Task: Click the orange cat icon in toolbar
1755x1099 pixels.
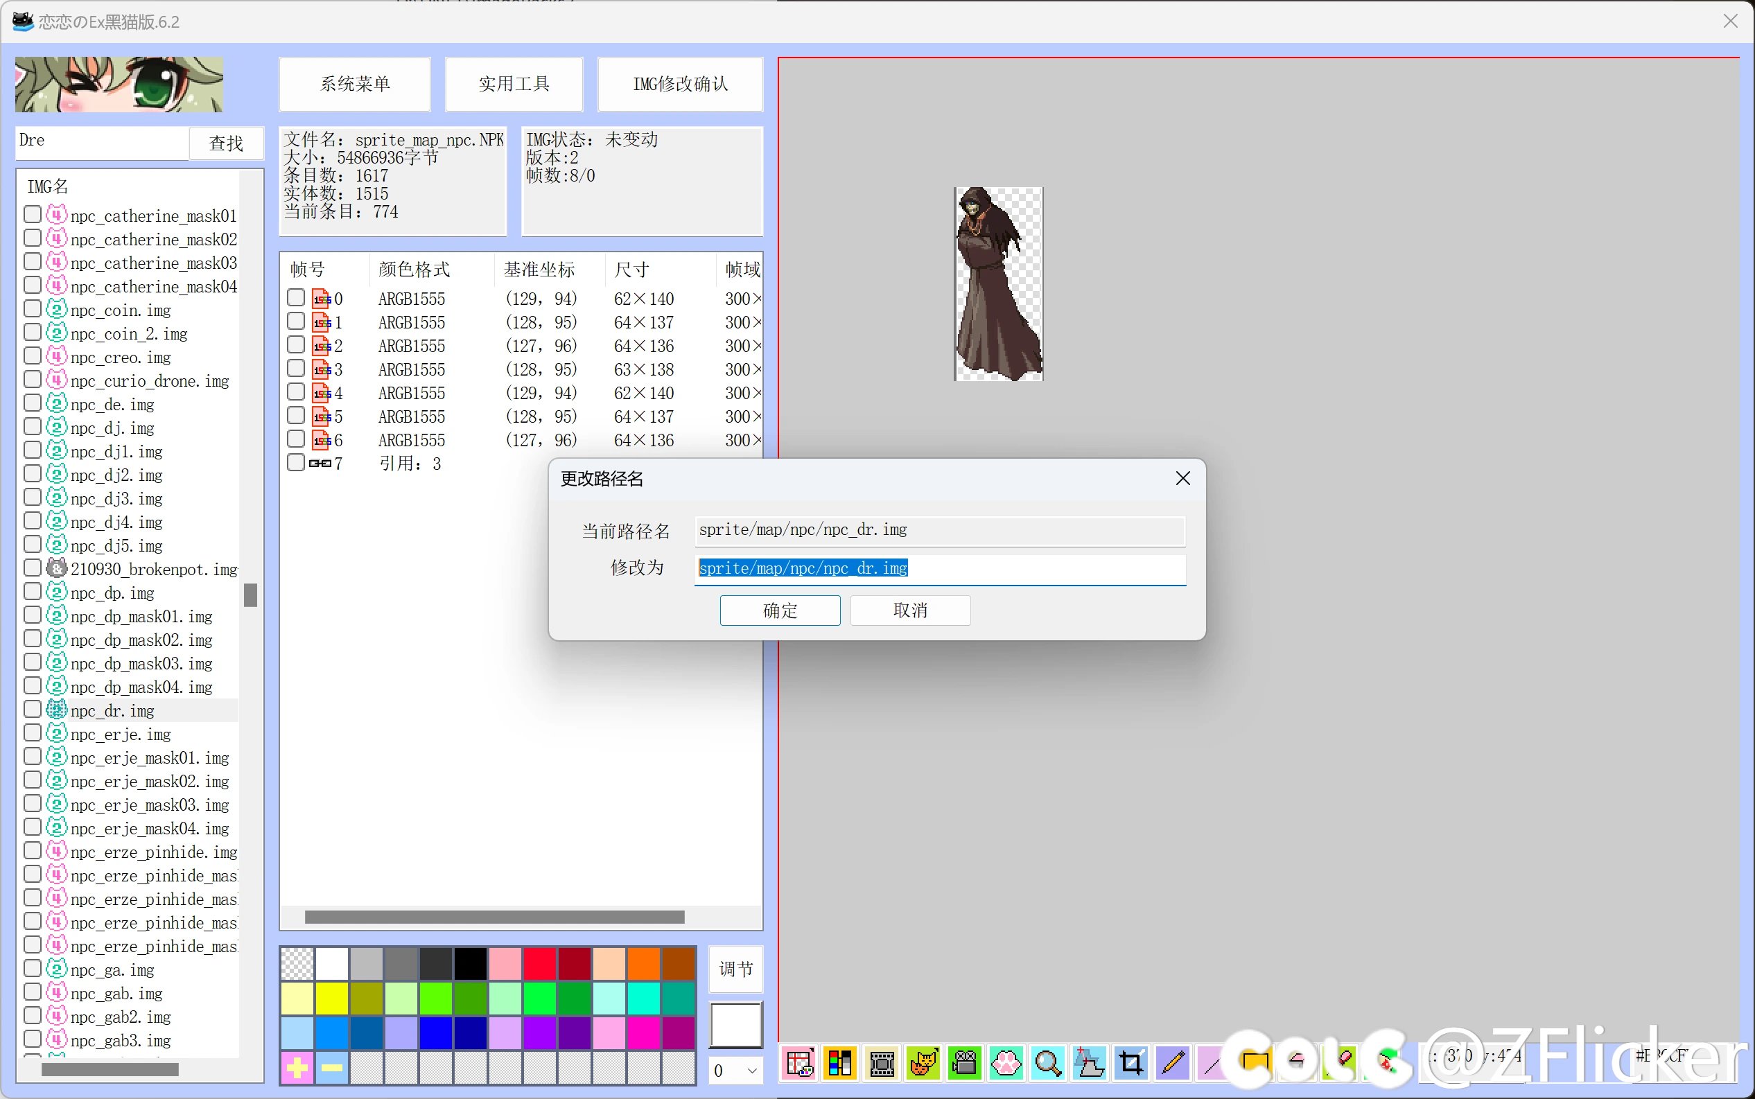Action: pos(923,1064)
